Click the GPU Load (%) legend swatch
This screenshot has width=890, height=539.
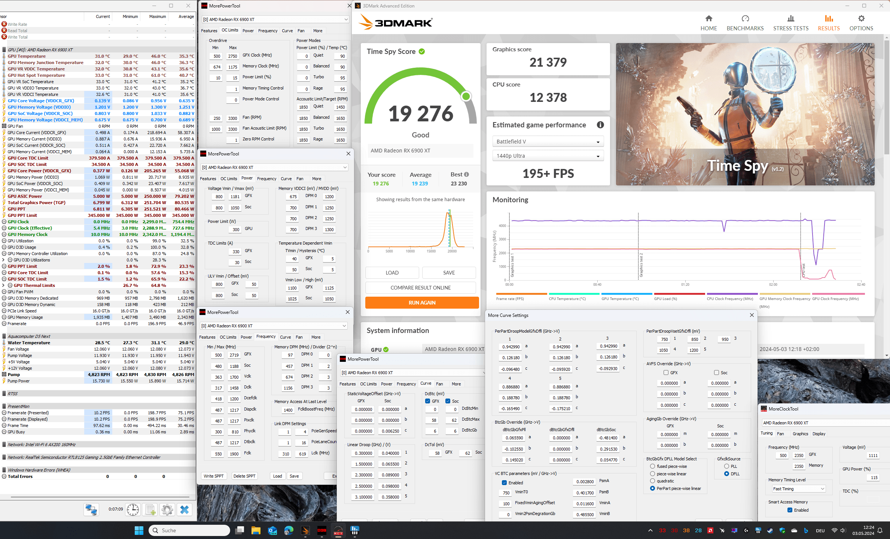679,294
